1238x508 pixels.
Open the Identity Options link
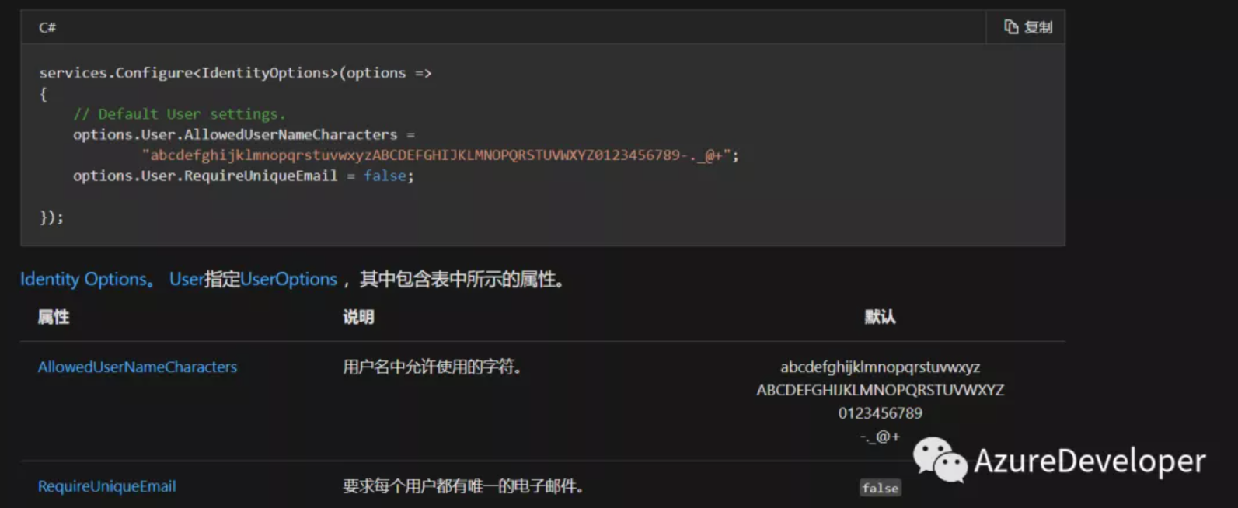(84, 279)
